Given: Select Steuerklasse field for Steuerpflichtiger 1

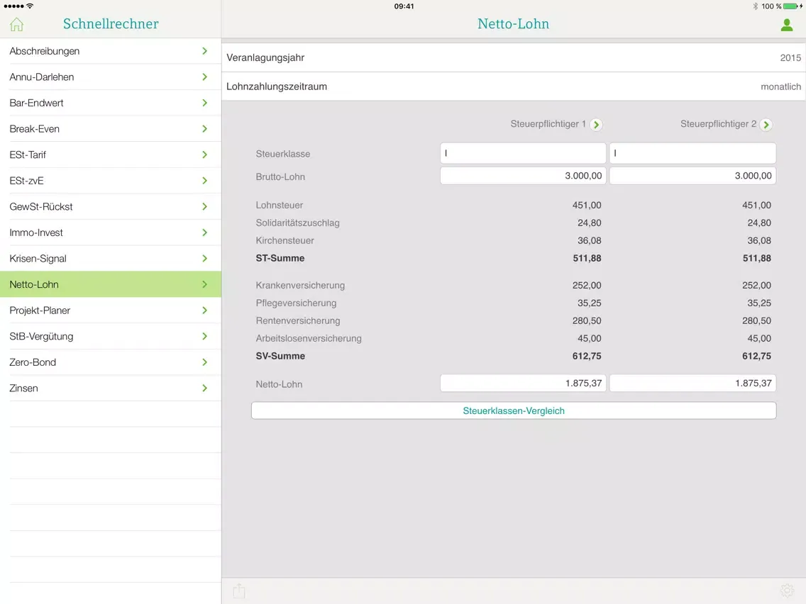Looking at the screenshot, I should tap(523, 153).
